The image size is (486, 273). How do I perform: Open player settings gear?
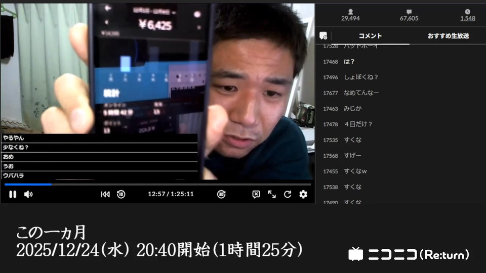click(303, 194)
